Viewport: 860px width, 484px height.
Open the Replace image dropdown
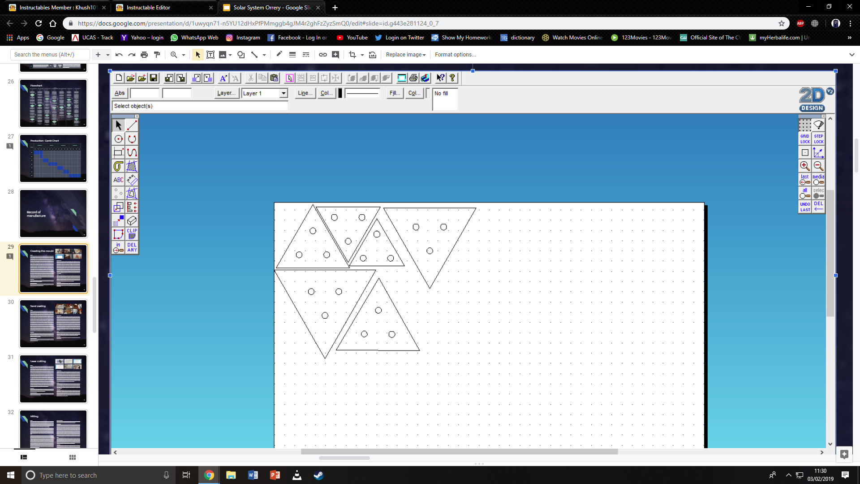coord(405,55)
